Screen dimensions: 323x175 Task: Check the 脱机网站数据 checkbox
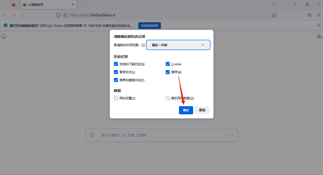coord(168,98)
